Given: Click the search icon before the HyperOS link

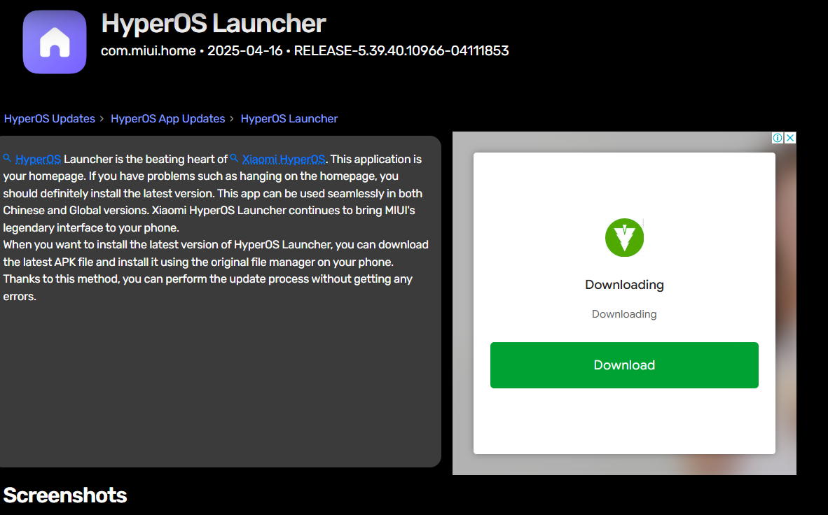Looking at the screenshot, I should click(8, 158).
